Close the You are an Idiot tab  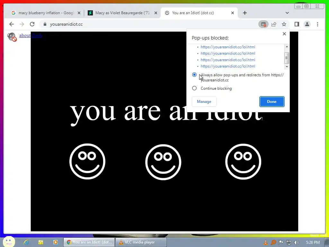pyautogui.click(x=233, y=13)
